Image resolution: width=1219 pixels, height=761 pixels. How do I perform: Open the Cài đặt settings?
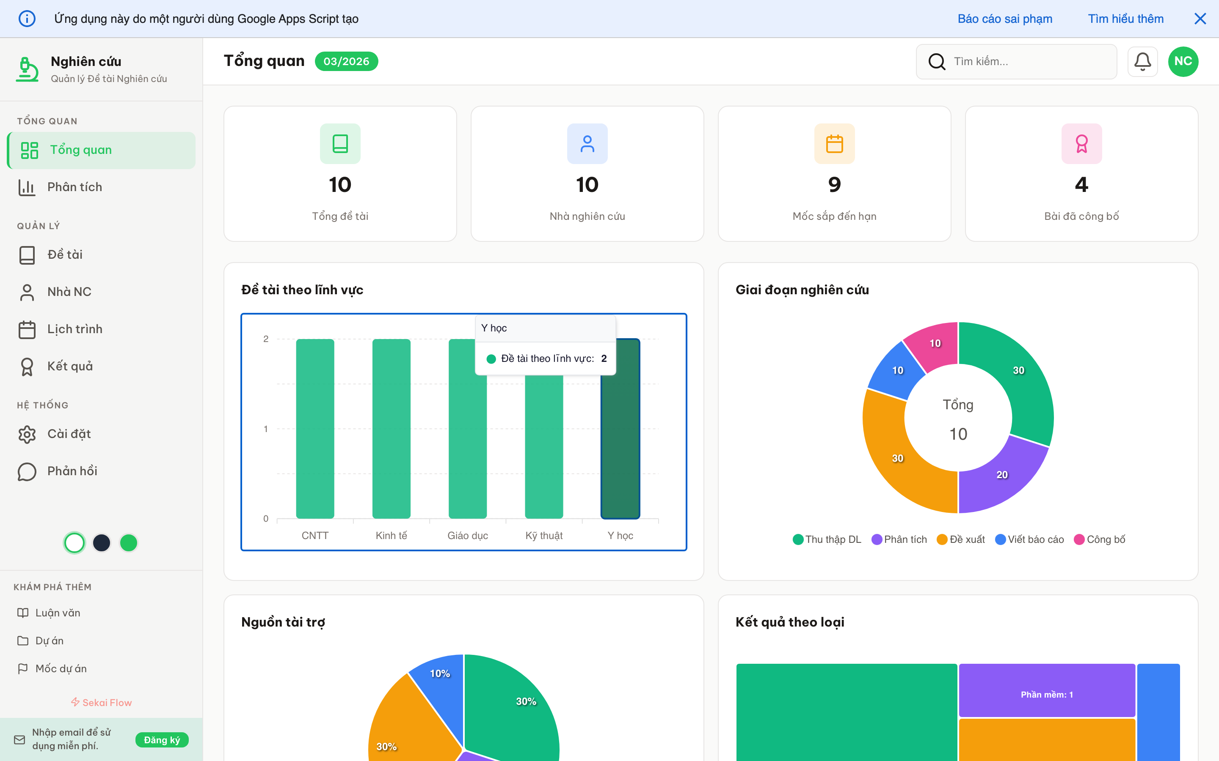click(69, 433)
